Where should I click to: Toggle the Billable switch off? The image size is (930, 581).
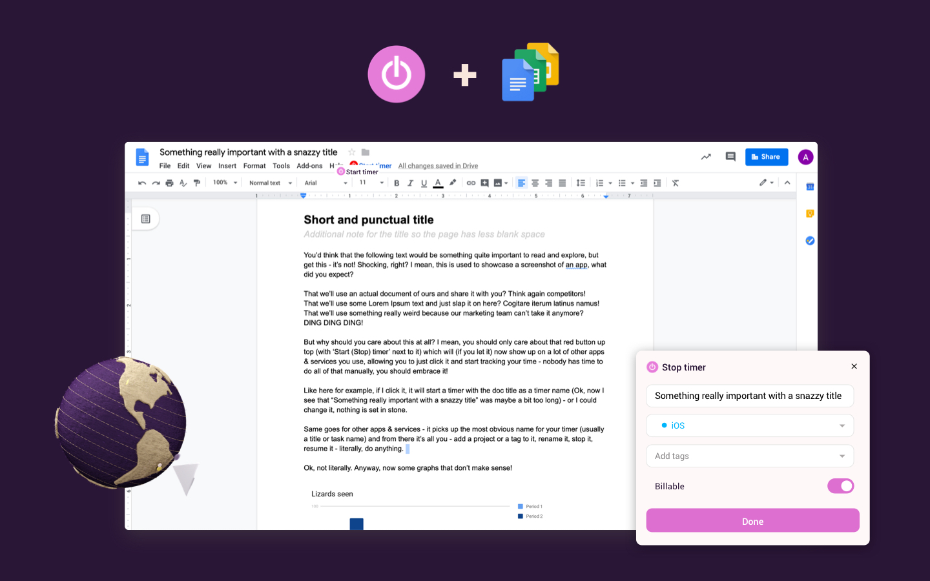(840, 486)
